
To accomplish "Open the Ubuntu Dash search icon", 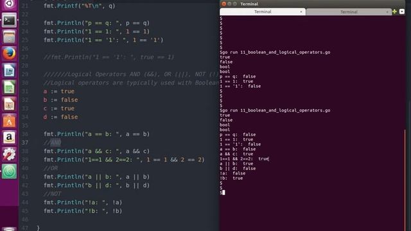I will pyautogui.click(x=9, y=4).
